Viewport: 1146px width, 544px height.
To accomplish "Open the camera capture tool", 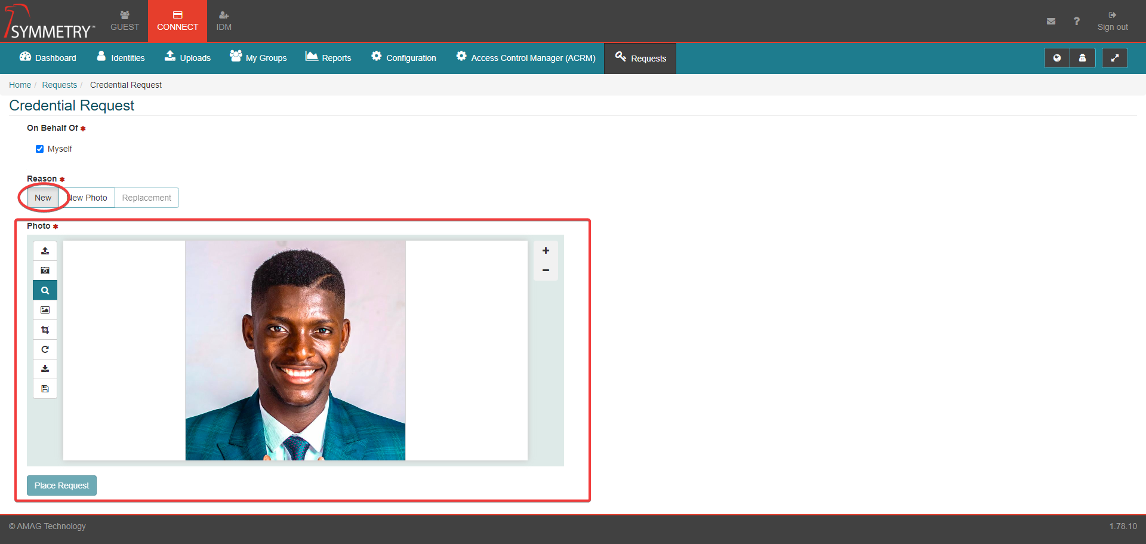I will 45,271.
